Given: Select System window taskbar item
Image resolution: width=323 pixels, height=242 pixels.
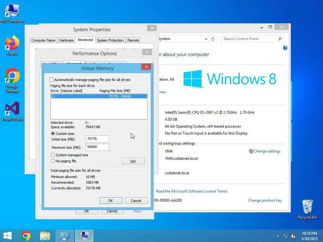Looking at the screenshot, I should [x=84, y=236].
